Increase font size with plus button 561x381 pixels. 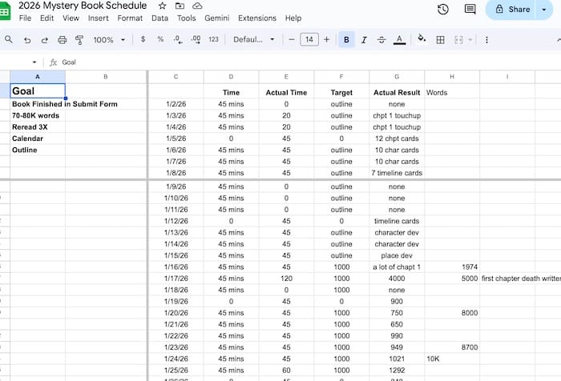tap(327, 39)
